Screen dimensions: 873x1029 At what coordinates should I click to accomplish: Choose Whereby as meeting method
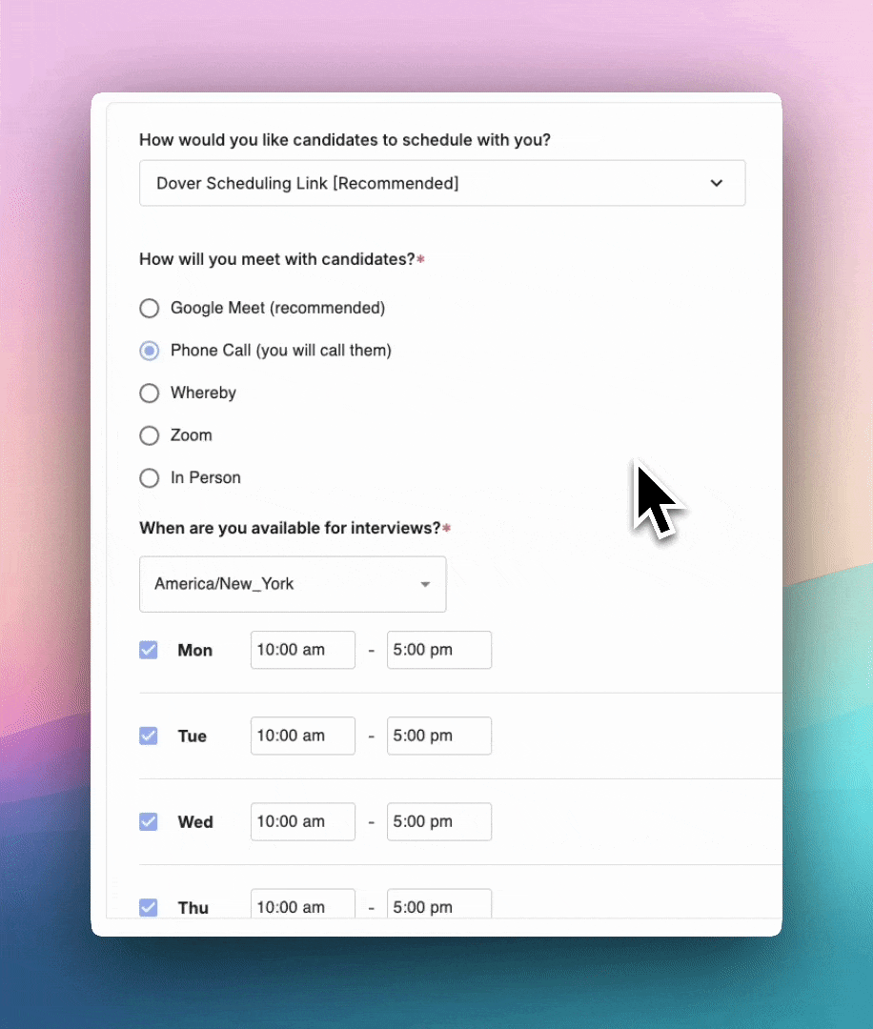[x=149, y=393]
